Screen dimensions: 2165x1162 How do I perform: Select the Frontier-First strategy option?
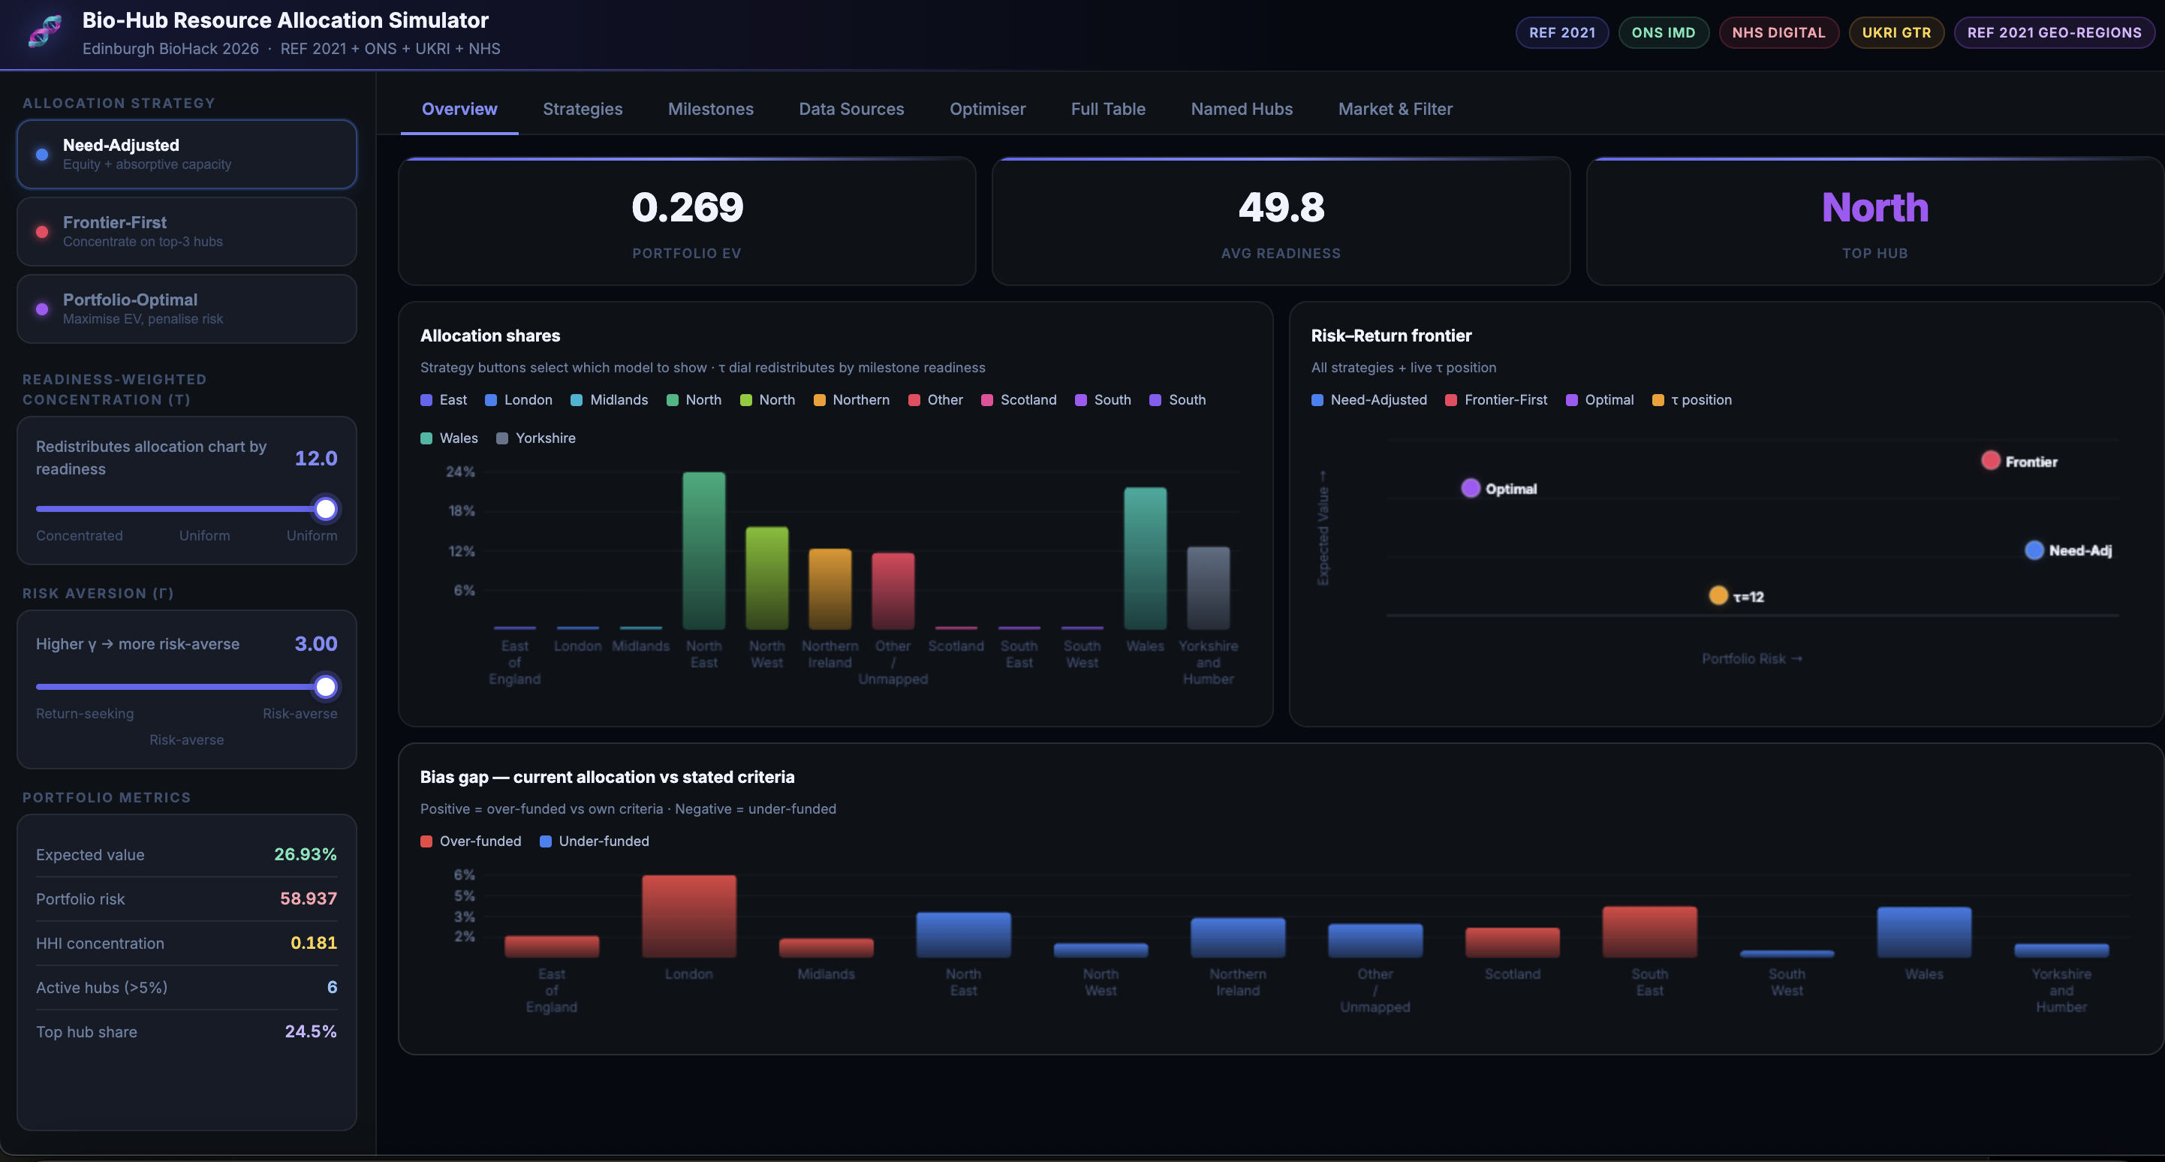coord(187,231)
